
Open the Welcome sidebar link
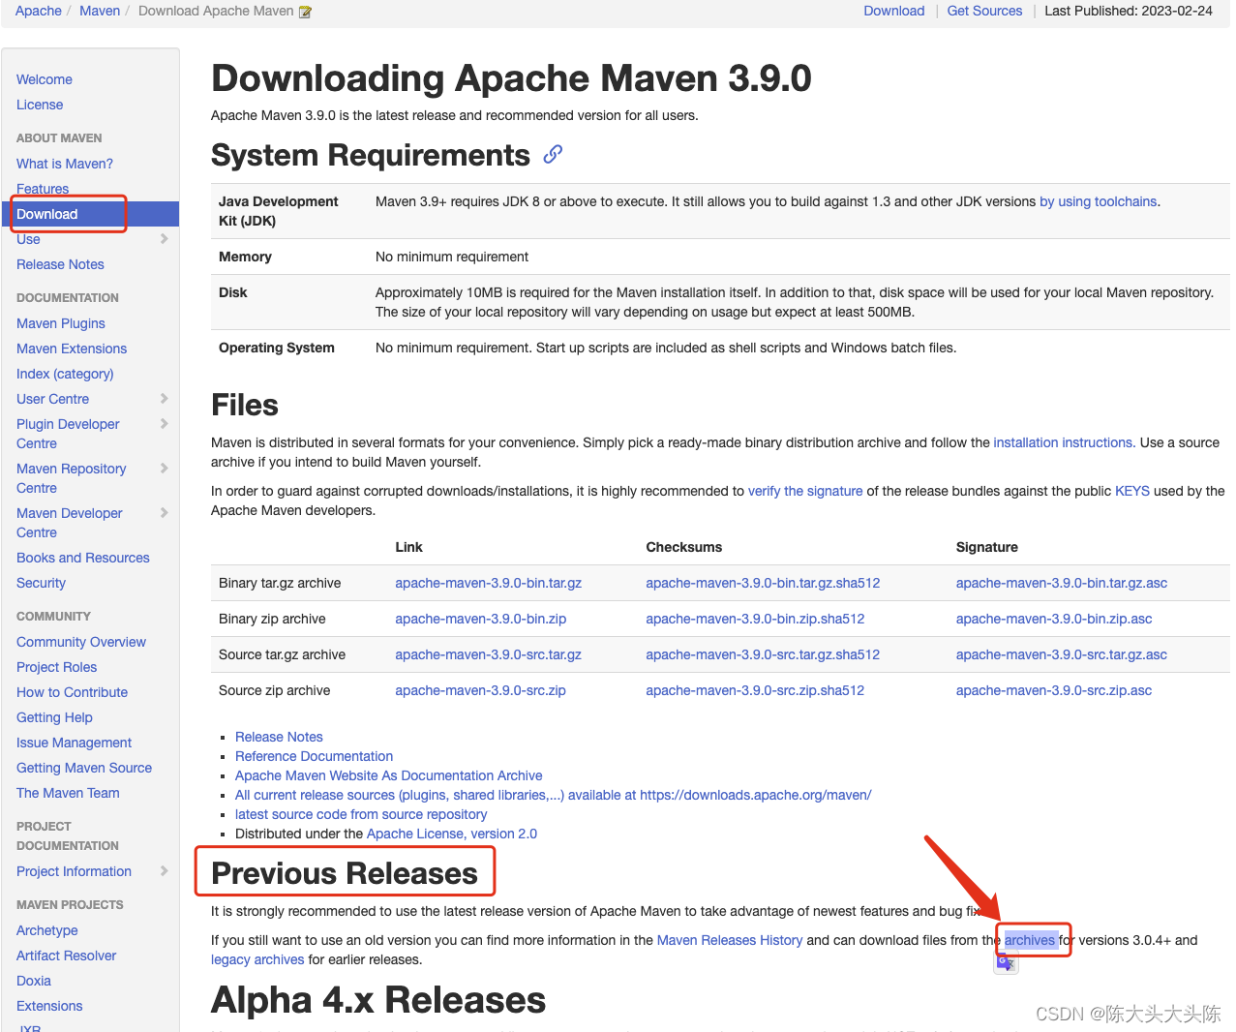coord(45,79)
